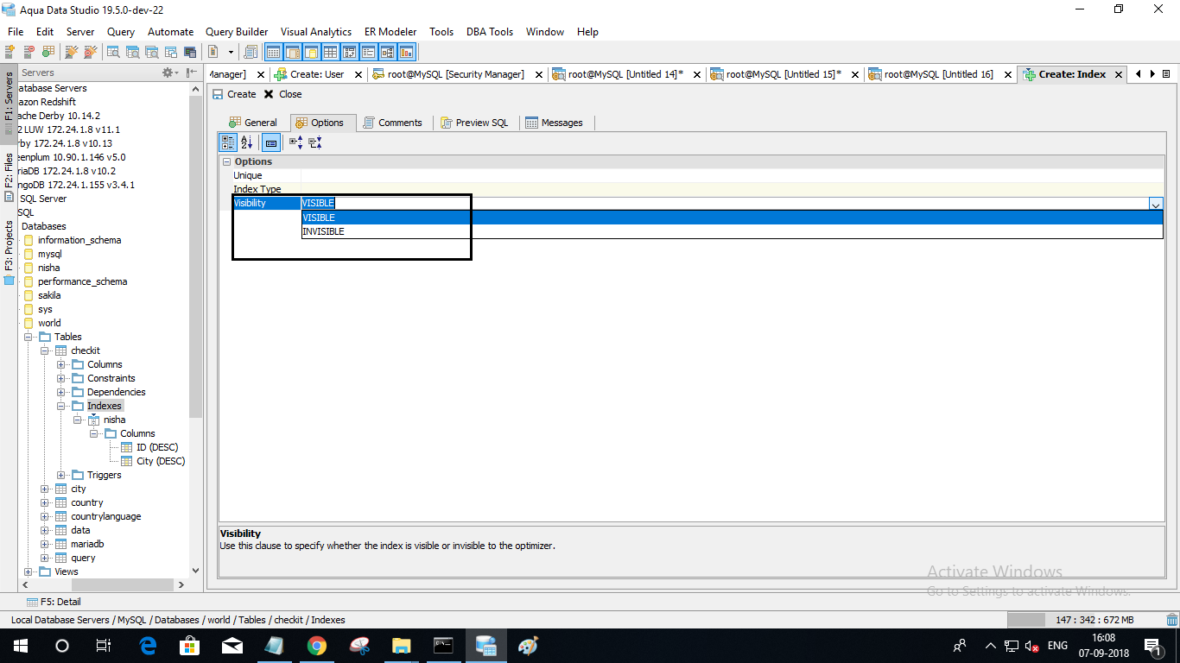
Task: Collapse the Indexes folder node
Action: tap(61, 406)
